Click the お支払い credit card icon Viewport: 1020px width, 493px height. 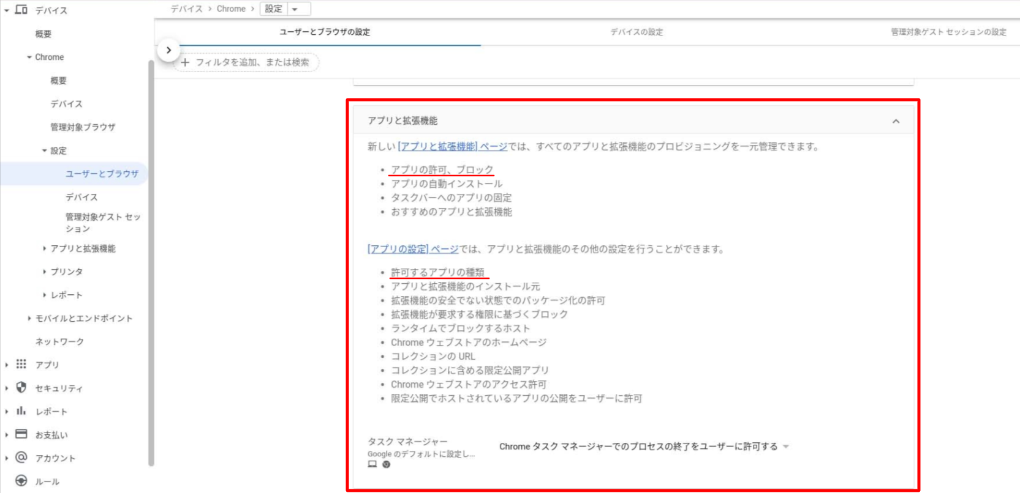(21, 434)
